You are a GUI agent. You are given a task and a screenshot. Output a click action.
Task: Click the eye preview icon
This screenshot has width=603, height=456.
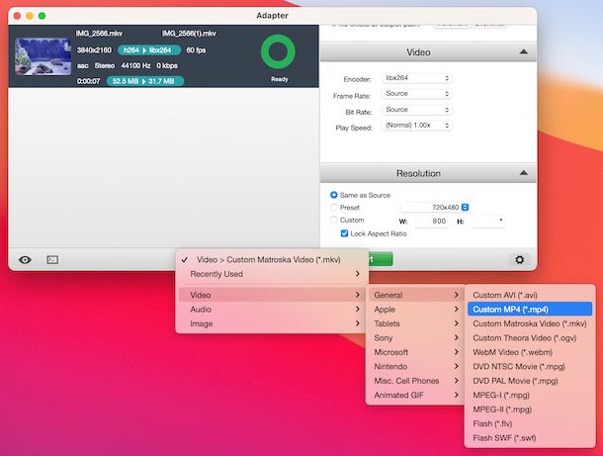pos(25,259)
